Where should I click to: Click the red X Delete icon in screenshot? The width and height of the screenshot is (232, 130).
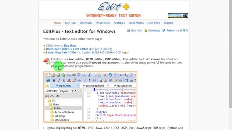(x=105, y=75)
